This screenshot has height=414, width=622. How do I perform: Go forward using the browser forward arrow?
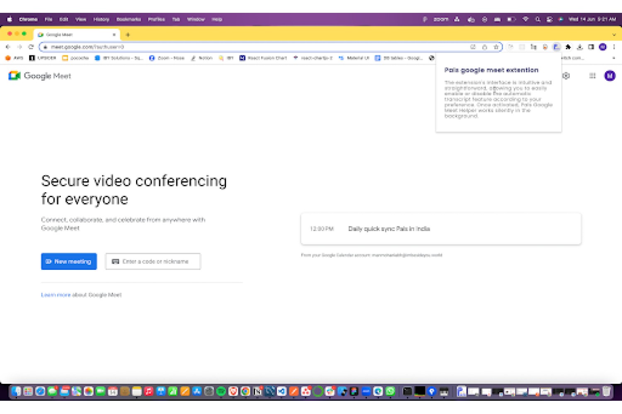coord(19,47)
